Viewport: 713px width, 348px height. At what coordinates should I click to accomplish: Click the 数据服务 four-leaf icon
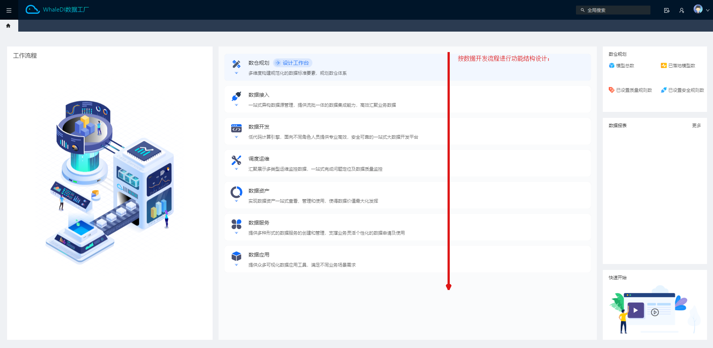236,224
